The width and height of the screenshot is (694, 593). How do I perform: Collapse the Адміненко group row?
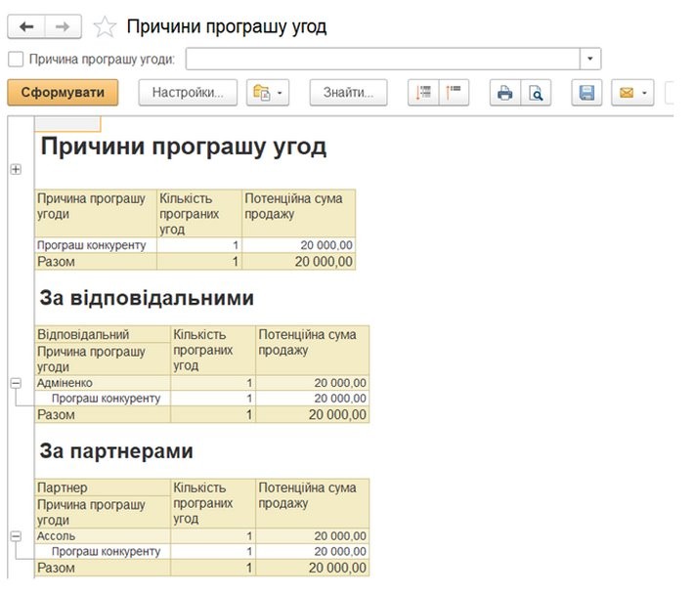(15, 384)
